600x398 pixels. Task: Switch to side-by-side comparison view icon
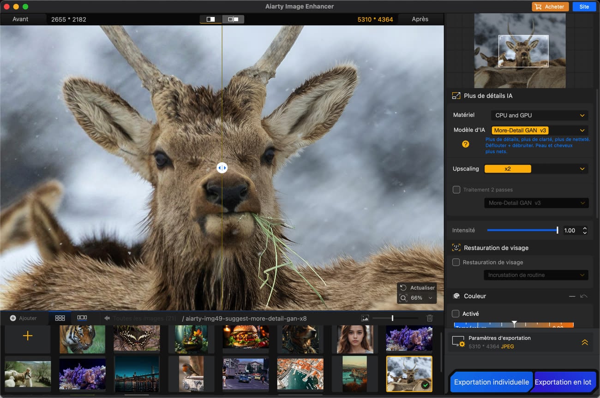click(x=233, y=19)
